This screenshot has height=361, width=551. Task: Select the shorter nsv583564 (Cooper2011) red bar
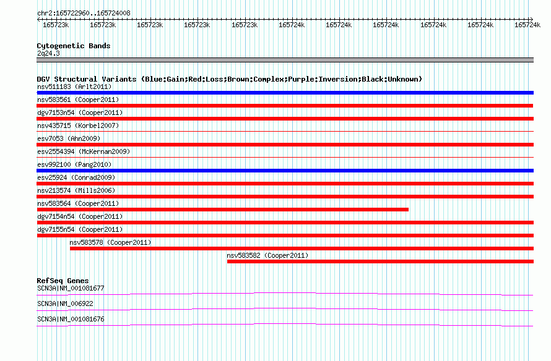[222, 210]
